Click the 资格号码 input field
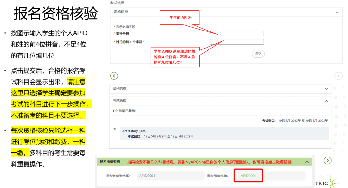 point(237,33)
